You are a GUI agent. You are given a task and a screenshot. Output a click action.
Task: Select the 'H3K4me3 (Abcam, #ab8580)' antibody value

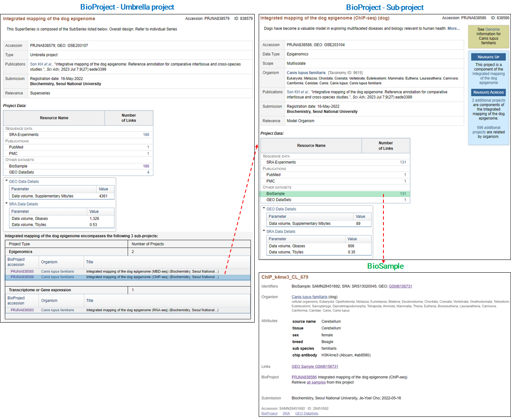(346, 355)
